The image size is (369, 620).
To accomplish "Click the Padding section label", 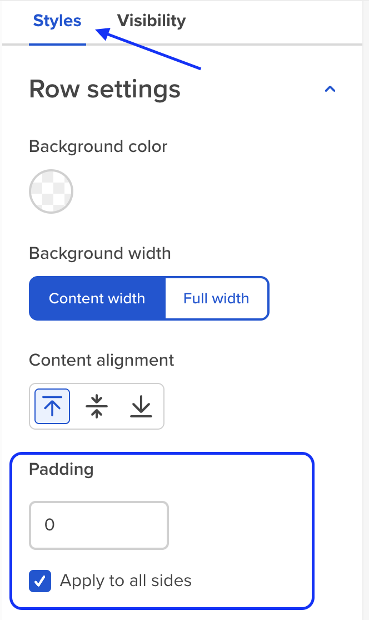I will click(61, 469).
